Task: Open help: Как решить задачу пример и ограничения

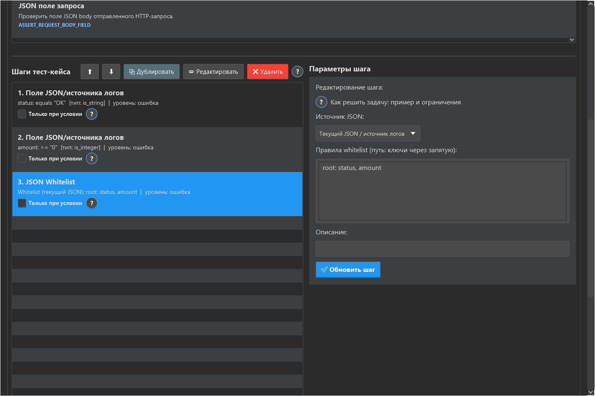Action: coord(321,102)
